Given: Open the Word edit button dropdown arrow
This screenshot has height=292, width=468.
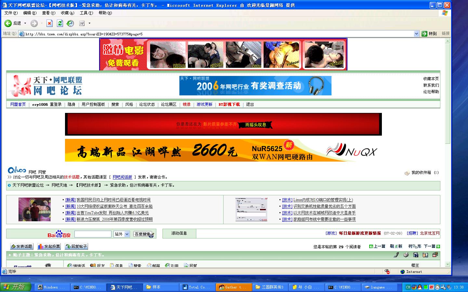Looking at the screenshot, I should click(x=89, y=23).
